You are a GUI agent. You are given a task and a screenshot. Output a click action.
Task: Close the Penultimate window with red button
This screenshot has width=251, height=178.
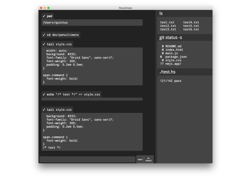41,8
